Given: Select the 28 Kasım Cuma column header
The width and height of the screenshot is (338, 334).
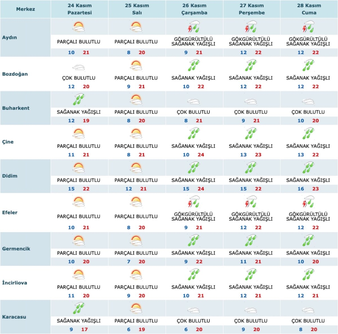Looking at the screenshot, I should (309, 9).
